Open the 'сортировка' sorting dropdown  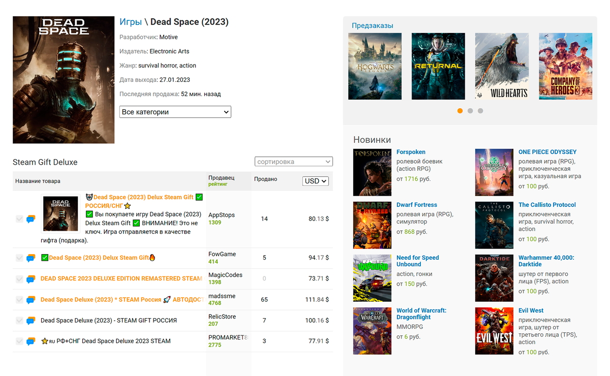coord(294,162)
